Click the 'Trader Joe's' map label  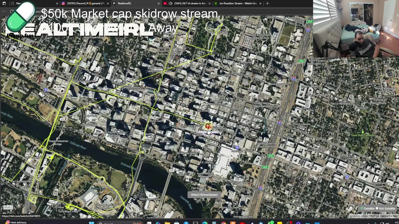click(90, 116)
